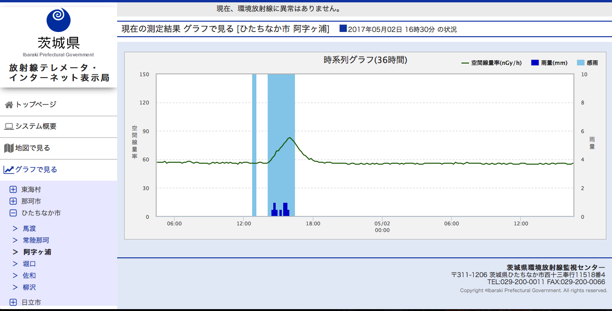Click the 感雨 light blue legend swatch
612x311 pixels.
[x=580, y=63]
